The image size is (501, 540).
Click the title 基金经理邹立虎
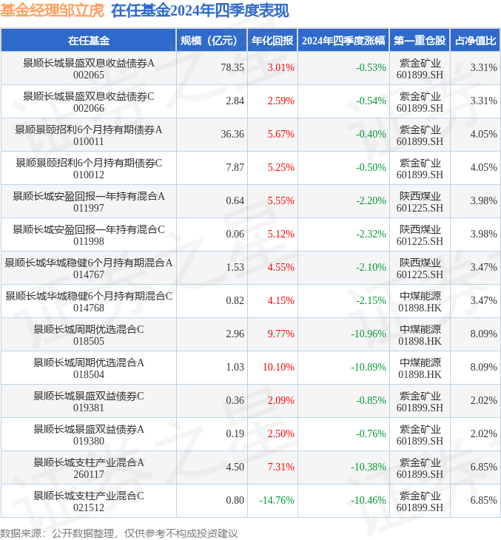(x=52, y=10)
